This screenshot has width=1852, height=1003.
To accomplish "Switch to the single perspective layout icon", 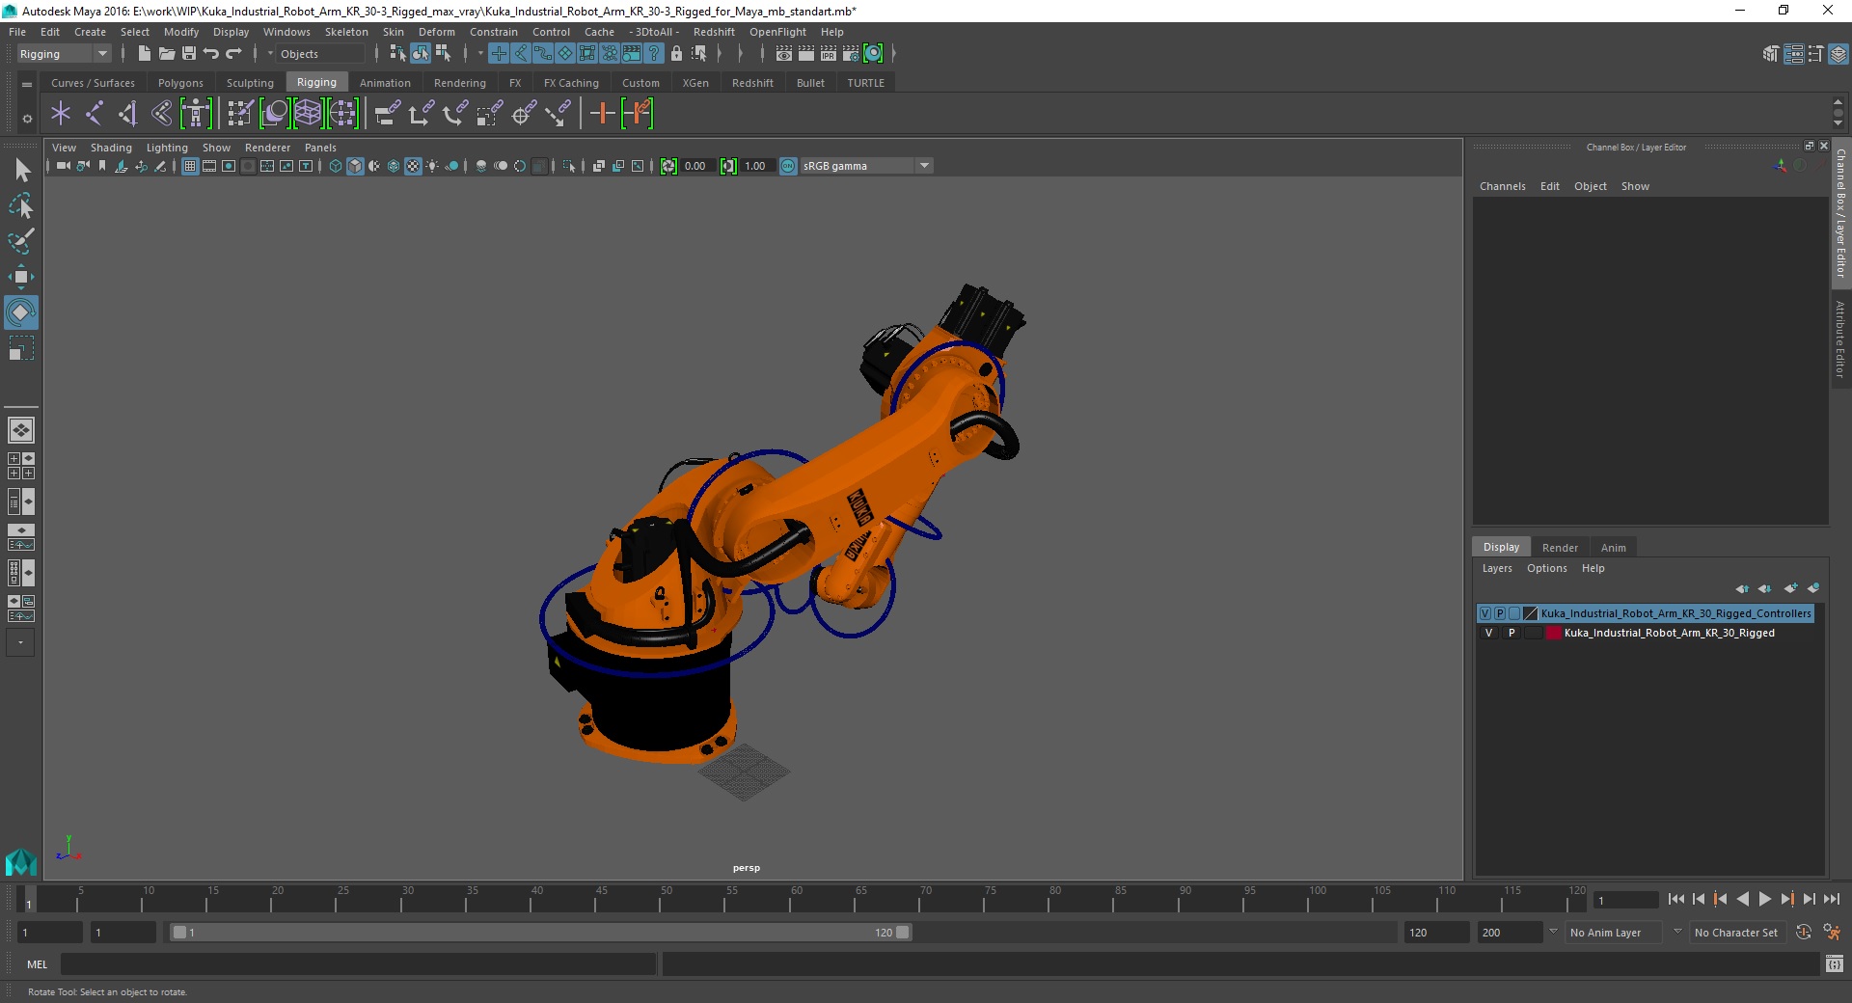I will coord(21,430).
